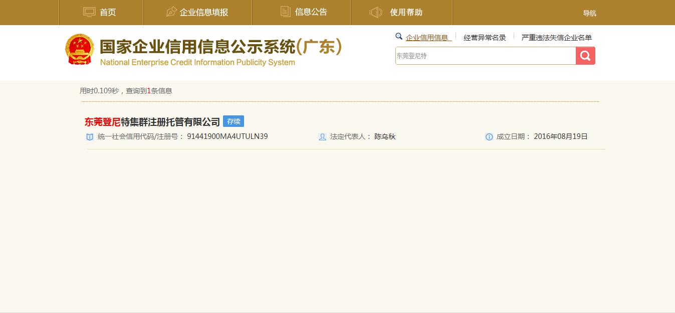The width and height of the screenshot is (675, 313).
Task: Open the 东莞登尼特集群注册托管有限公司 result
Action: [x=152, y=122]
